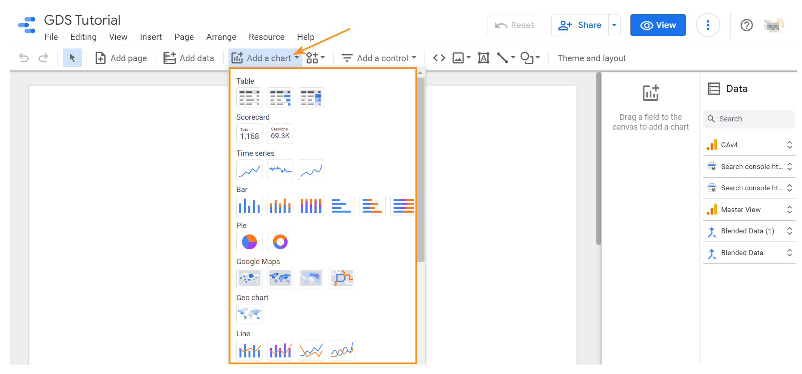Expand the shape tool dropdown arrow

[538, 57]
